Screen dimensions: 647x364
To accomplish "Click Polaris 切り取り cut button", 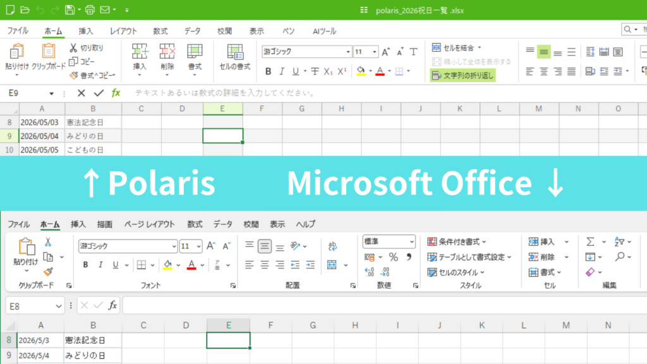I will point(87,48).
